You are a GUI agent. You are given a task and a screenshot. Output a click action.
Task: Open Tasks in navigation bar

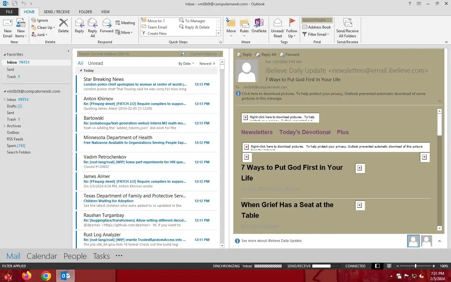[101, 256]
